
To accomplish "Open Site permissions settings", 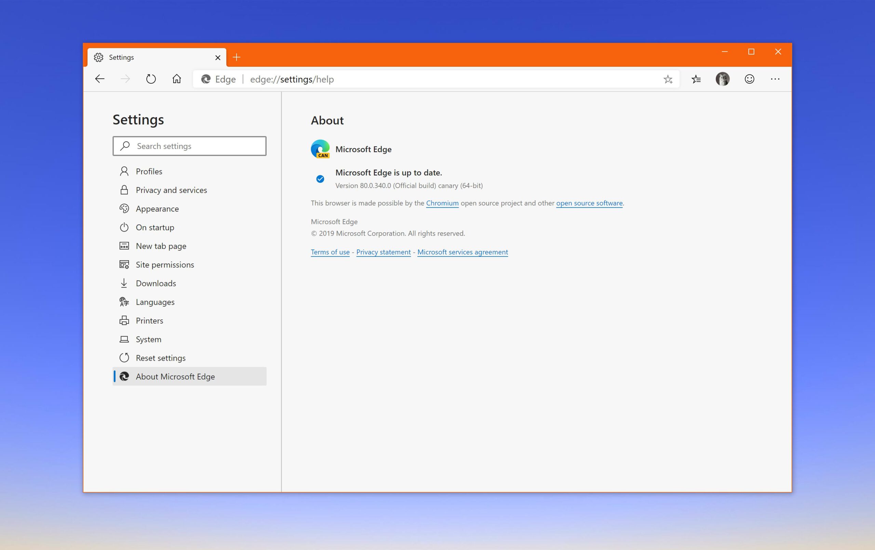I will (x=189, y=264).
